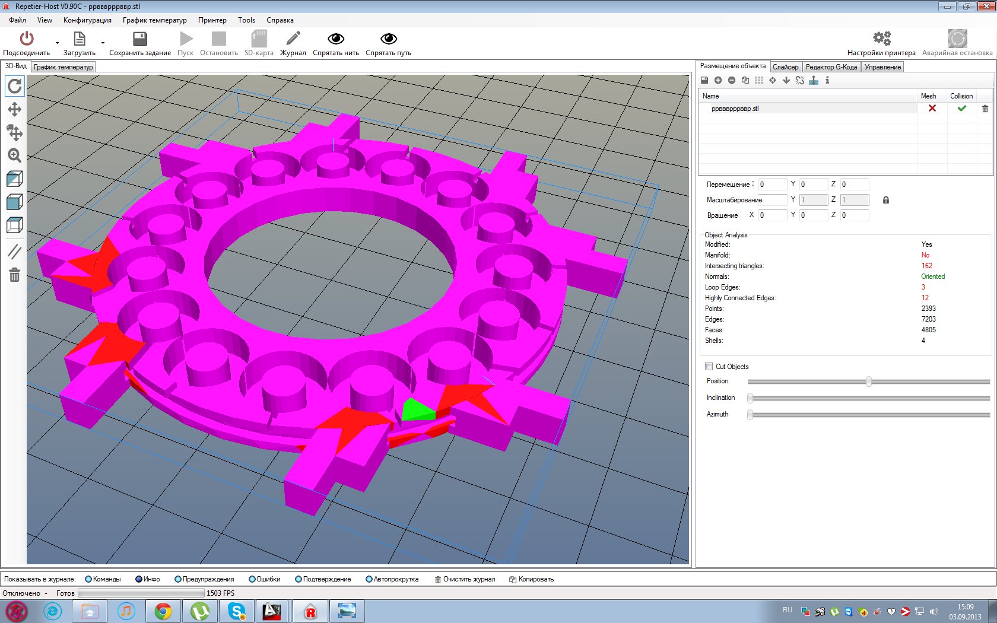Viewport: 997px width, 623px height.
Task: Click the Position slider track
Action: pyautogui.click(x=807, y=382)
